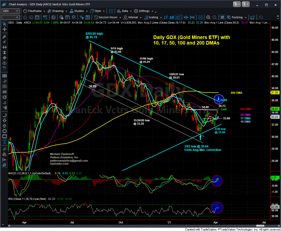Click the remove drawing objects icon
The image size is (281, 231).
point(5,154)
